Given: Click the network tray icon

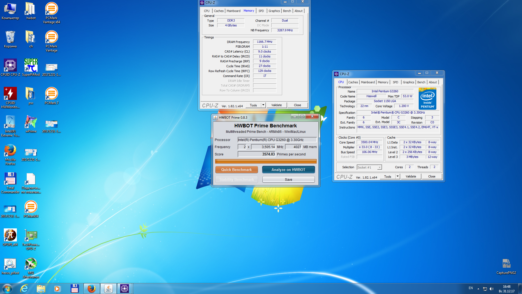Looking at the screenshot, I should [x=485, y=289].
